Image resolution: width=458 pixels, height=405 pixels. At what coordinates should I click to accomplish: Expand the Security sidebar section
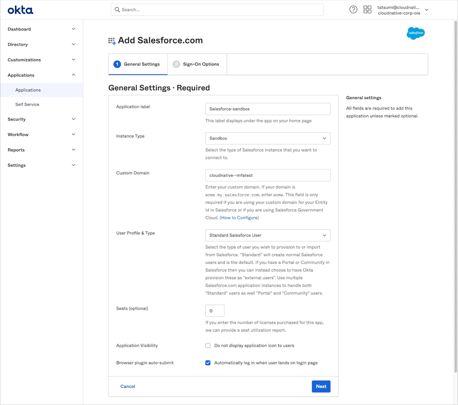click(x=41, y=119)
